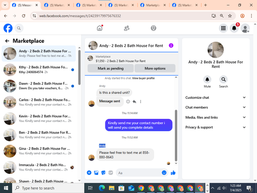Expand Media, files and links section
The width and height of the screenshot is (257, 193).
click(x=215, y=117)
